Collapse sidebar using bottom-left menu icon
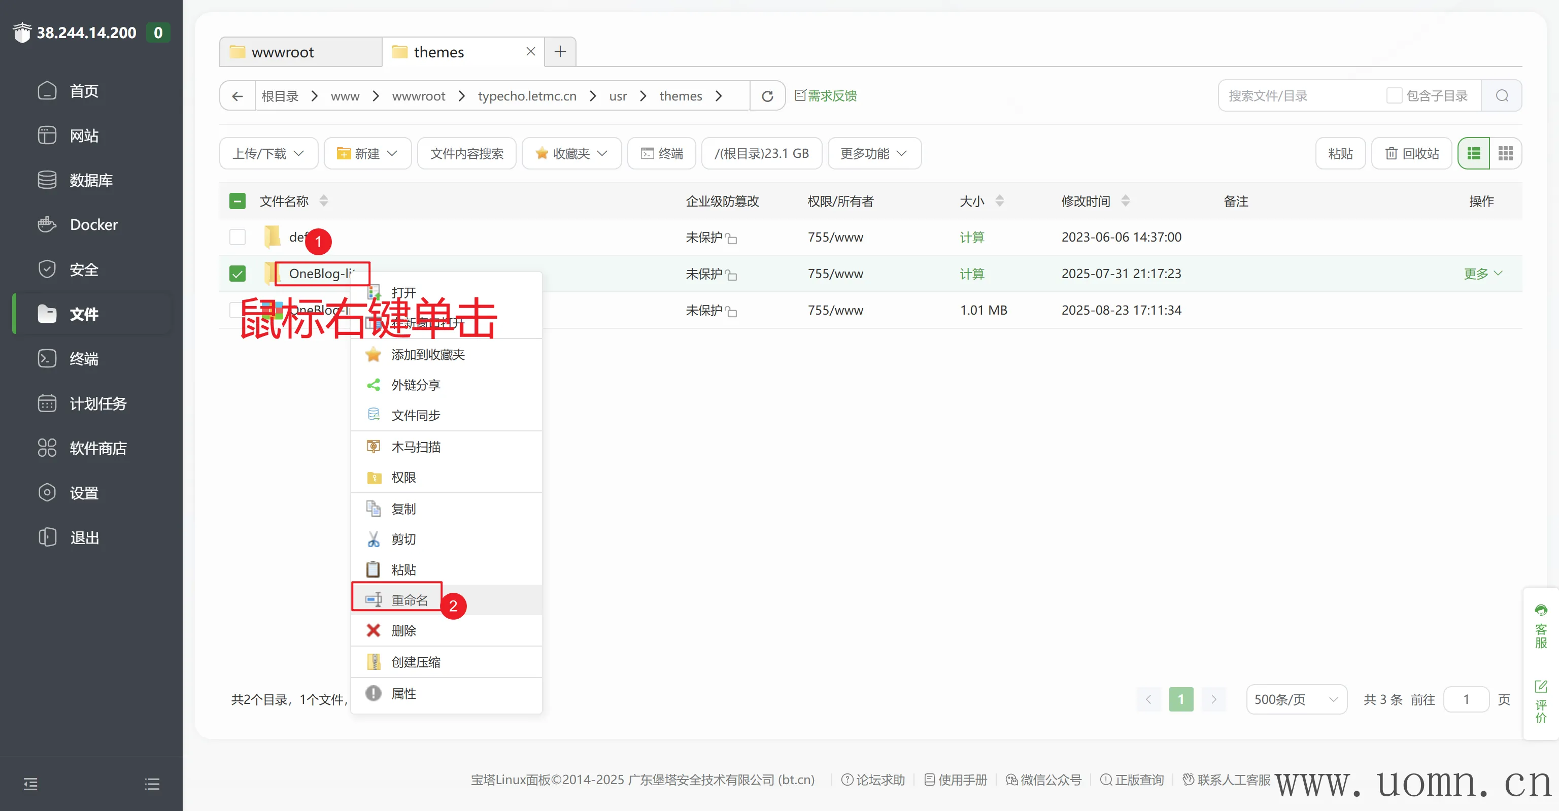 (30, 785)
